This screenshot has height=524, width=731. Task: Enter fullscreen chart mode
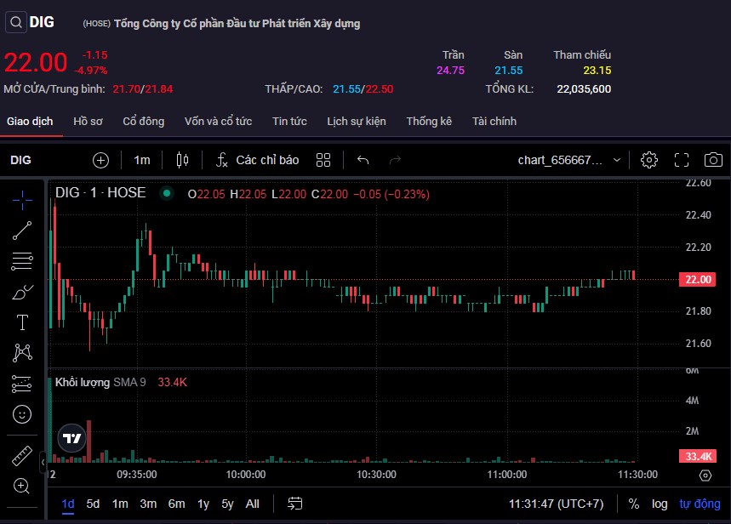681,160
